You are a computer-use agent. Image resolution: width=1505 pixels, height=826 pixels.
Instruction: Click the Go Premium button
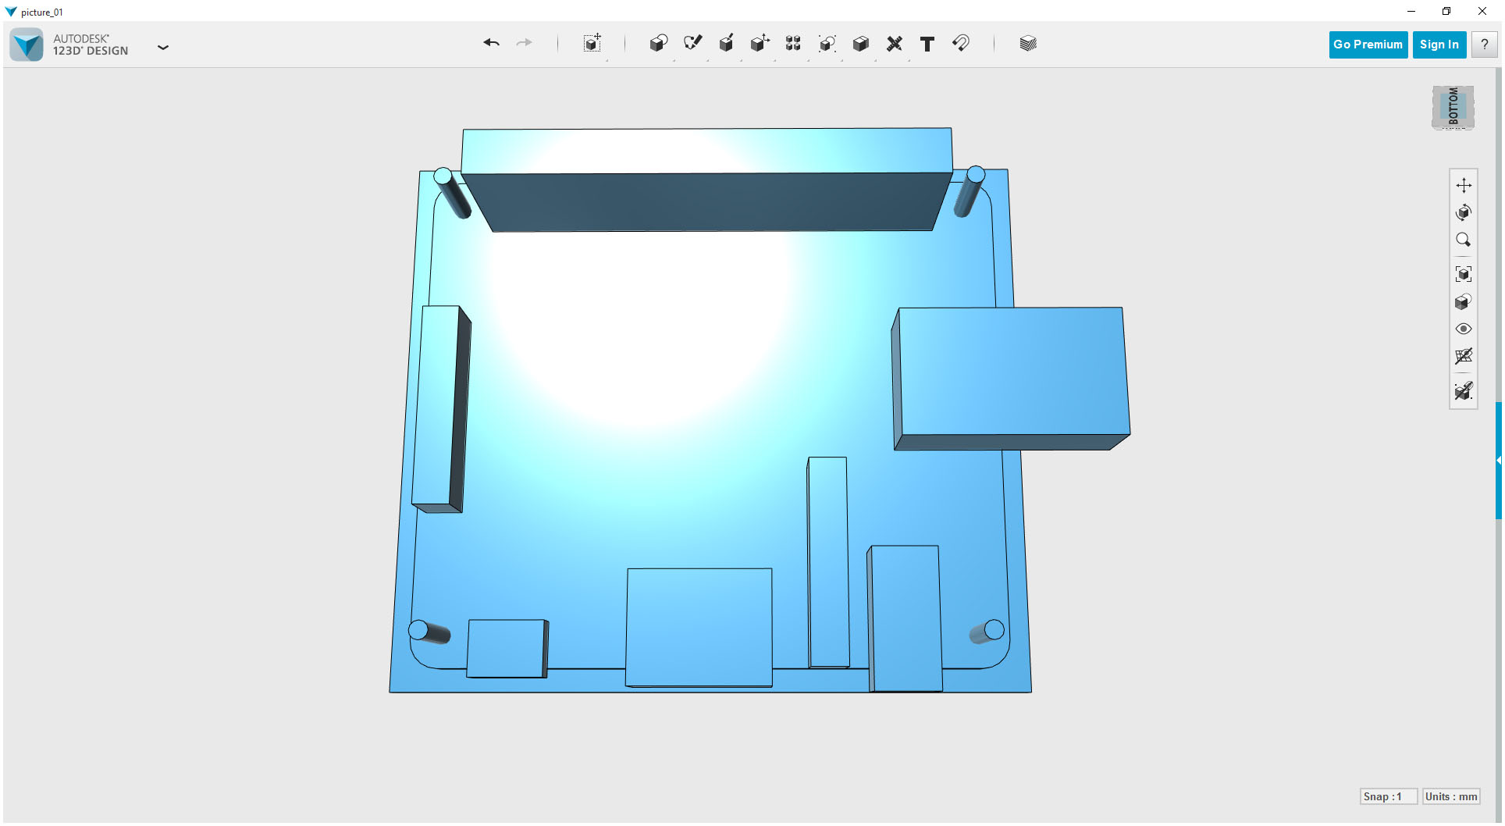point(1368,44)
